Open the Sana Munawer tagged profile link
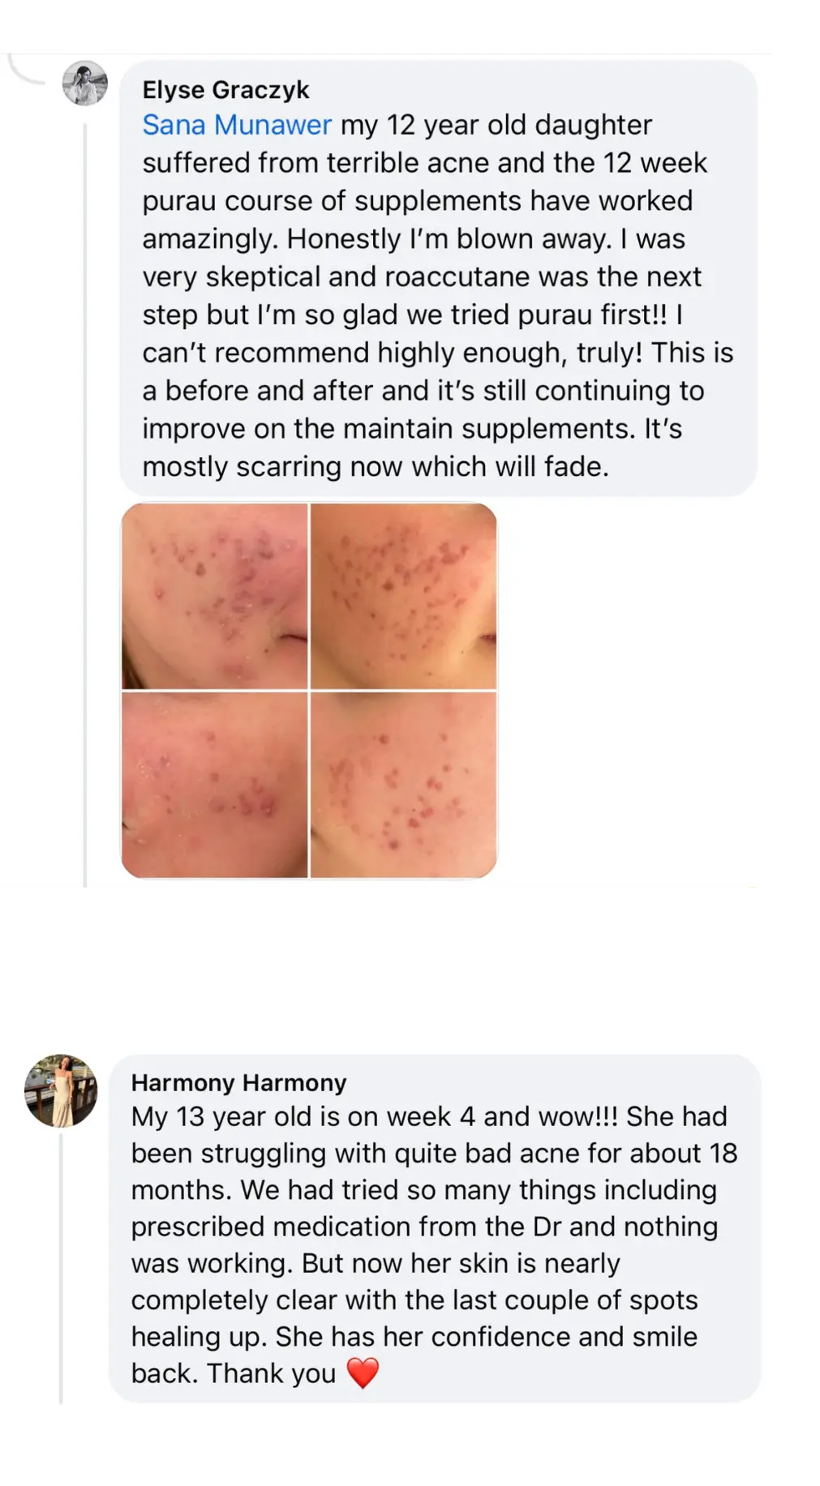Screen dimensions: 820x1486 237,125
